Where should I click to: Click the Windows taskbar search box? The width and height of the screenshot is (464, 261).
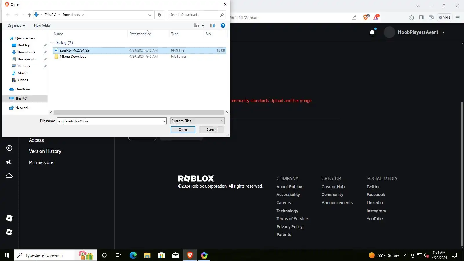[56, 255]
